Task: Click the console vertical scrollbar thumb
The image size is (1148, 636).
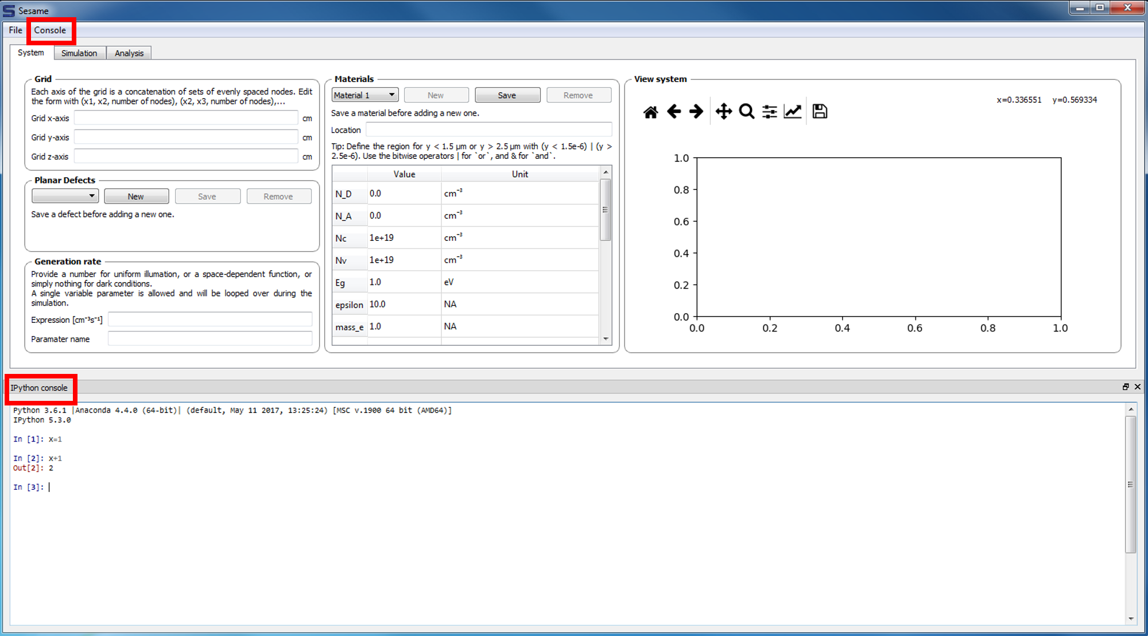Action: (x=1131, y=485)
